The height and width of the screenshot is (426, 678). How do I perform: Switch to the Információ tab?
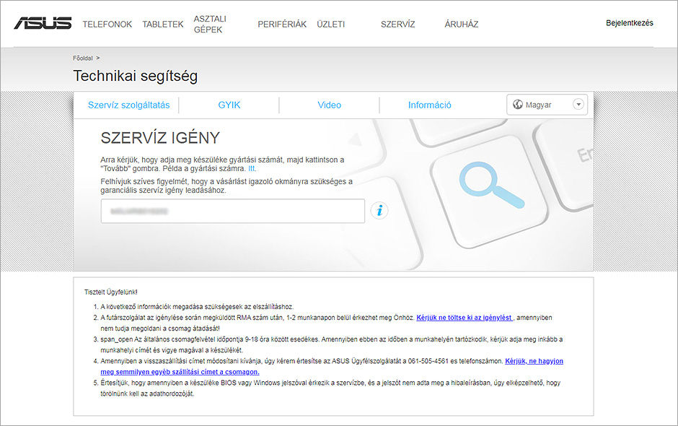pos(430,105)
